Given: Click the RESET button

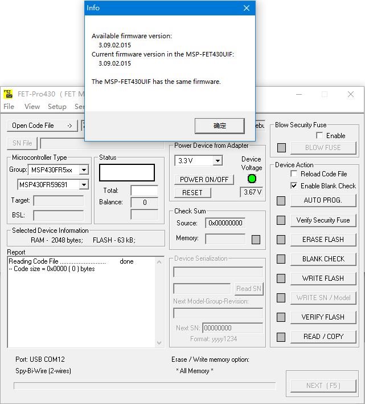Looking at the screenshot, I should coord(192,193).
